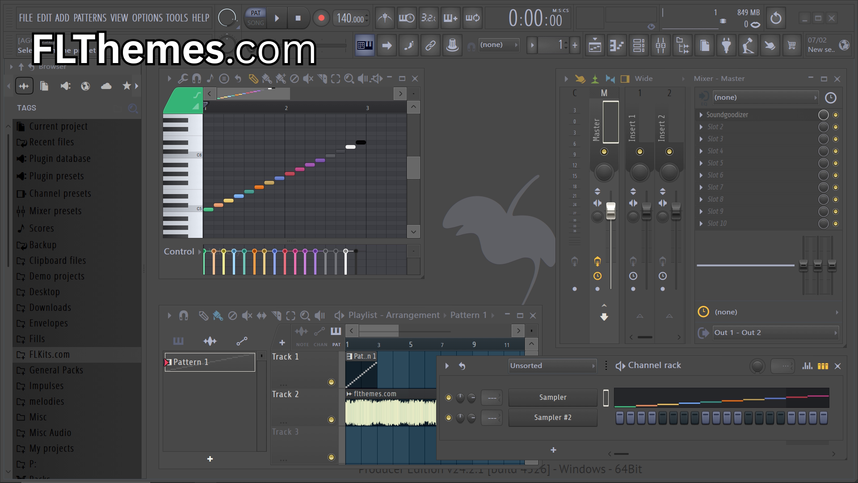Click the Channel rack swing knob

[757, 366]
